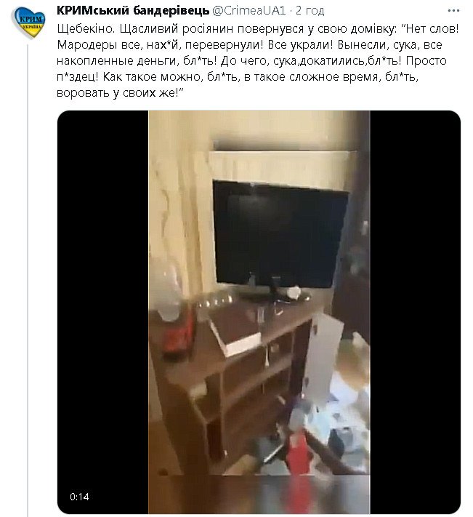Open the tweet via the "2 год" timestamp
The height and width of the screenshot is (517, 473).
tap(310, 11)
